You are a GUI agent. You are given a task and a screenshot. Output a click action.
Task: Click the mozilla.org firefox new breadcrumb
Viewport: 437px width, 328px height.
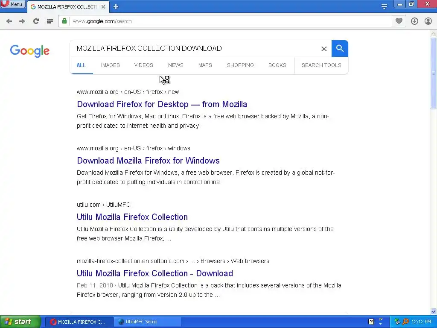[x=128, y=92]
